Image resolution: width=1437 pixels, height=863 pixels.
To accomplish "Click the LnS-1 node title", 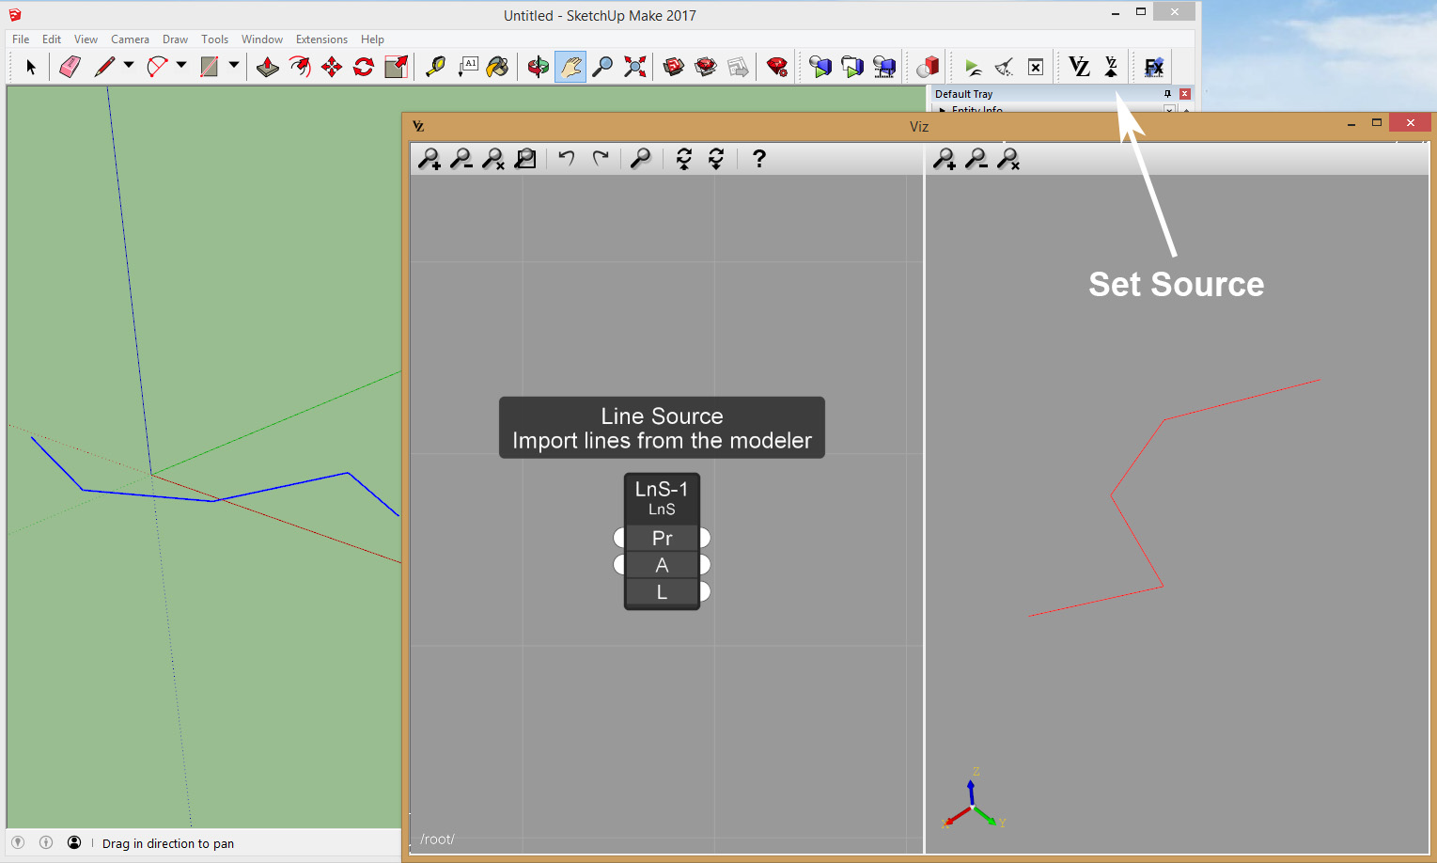I will pos(662,489).
